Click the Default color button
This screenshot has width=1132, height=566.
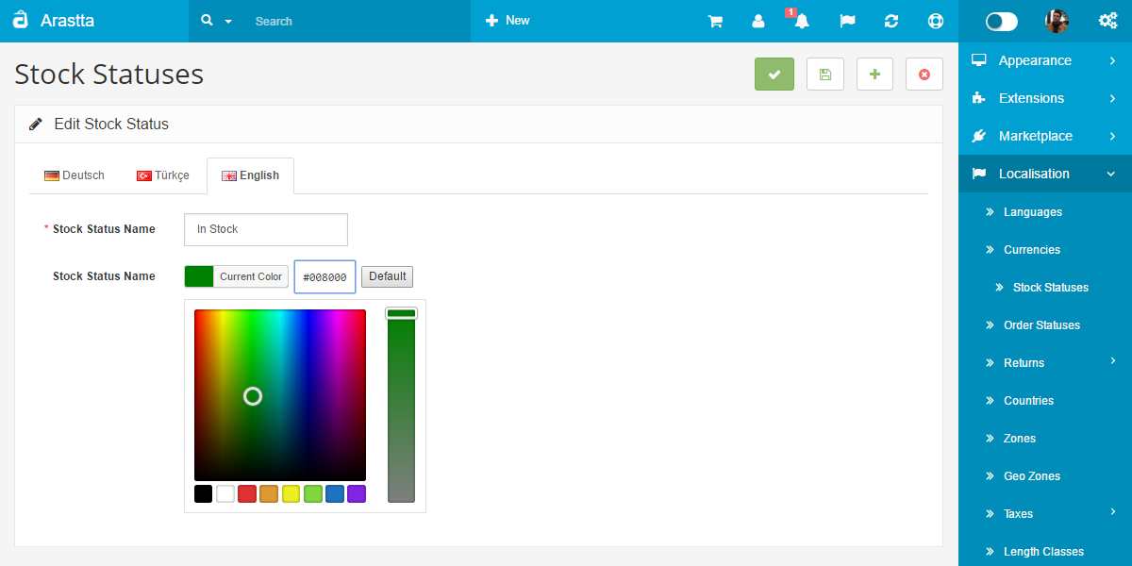point(387,276)
